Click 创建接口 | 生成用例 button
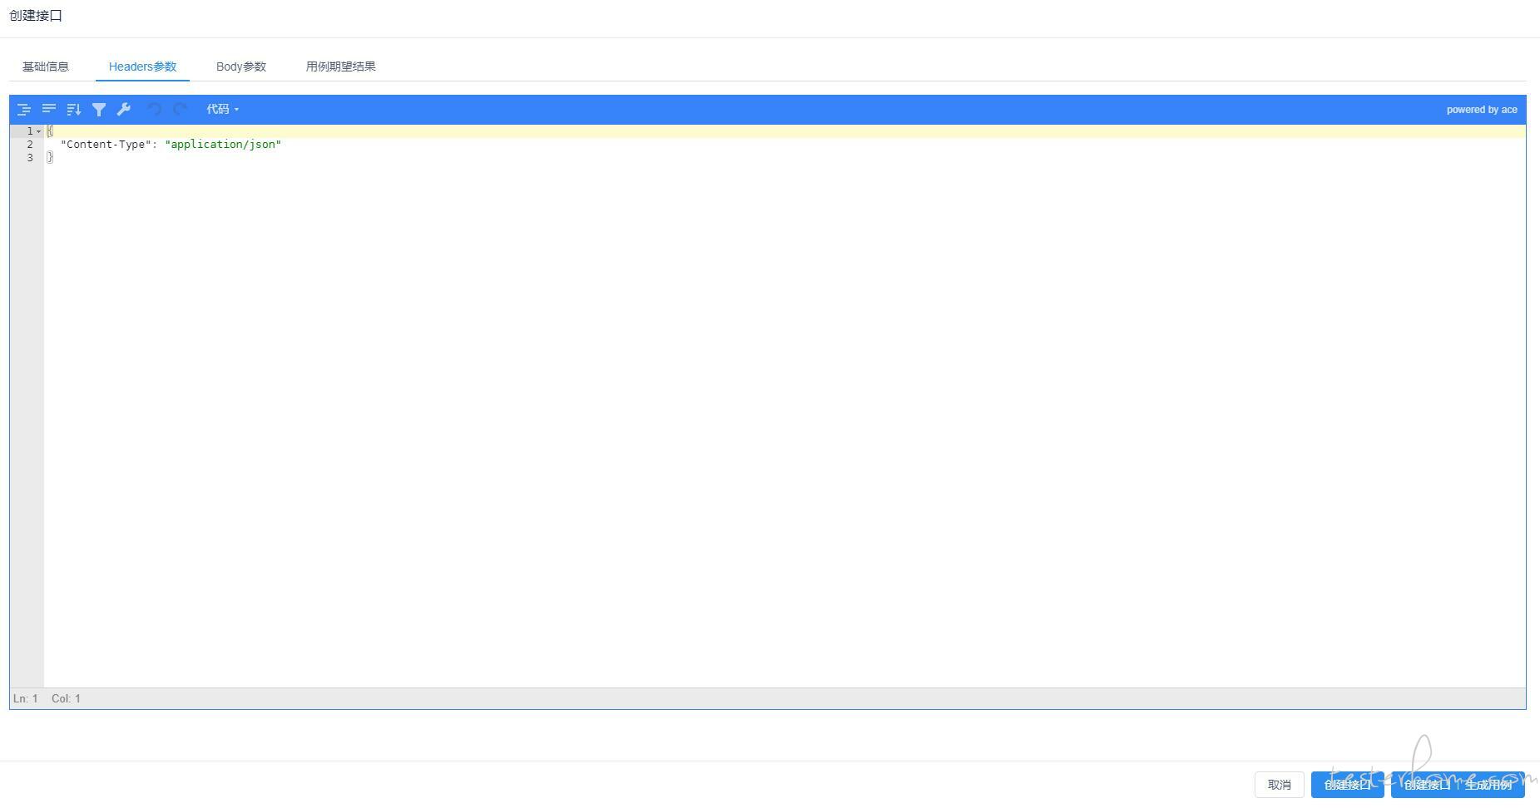The image size is (1540, 808). pos(1458,785)
